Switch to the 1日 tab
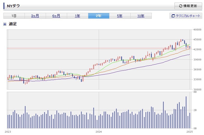204x135 pixels. [x=14, y=16]
